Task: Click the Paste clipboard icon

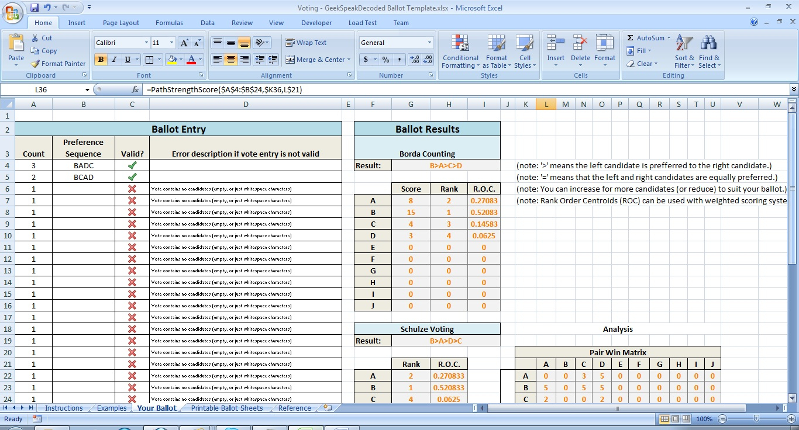Action: pos(16,44)
